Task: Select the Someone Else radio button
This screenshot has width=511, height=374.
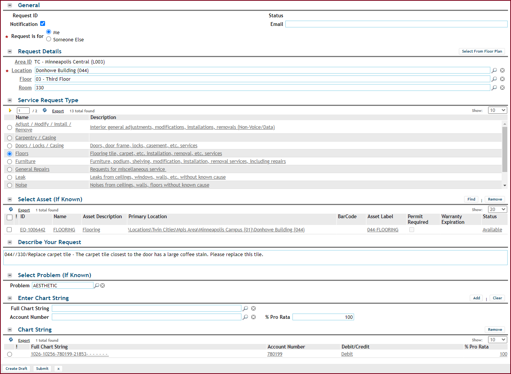Action: coord(49,39)
